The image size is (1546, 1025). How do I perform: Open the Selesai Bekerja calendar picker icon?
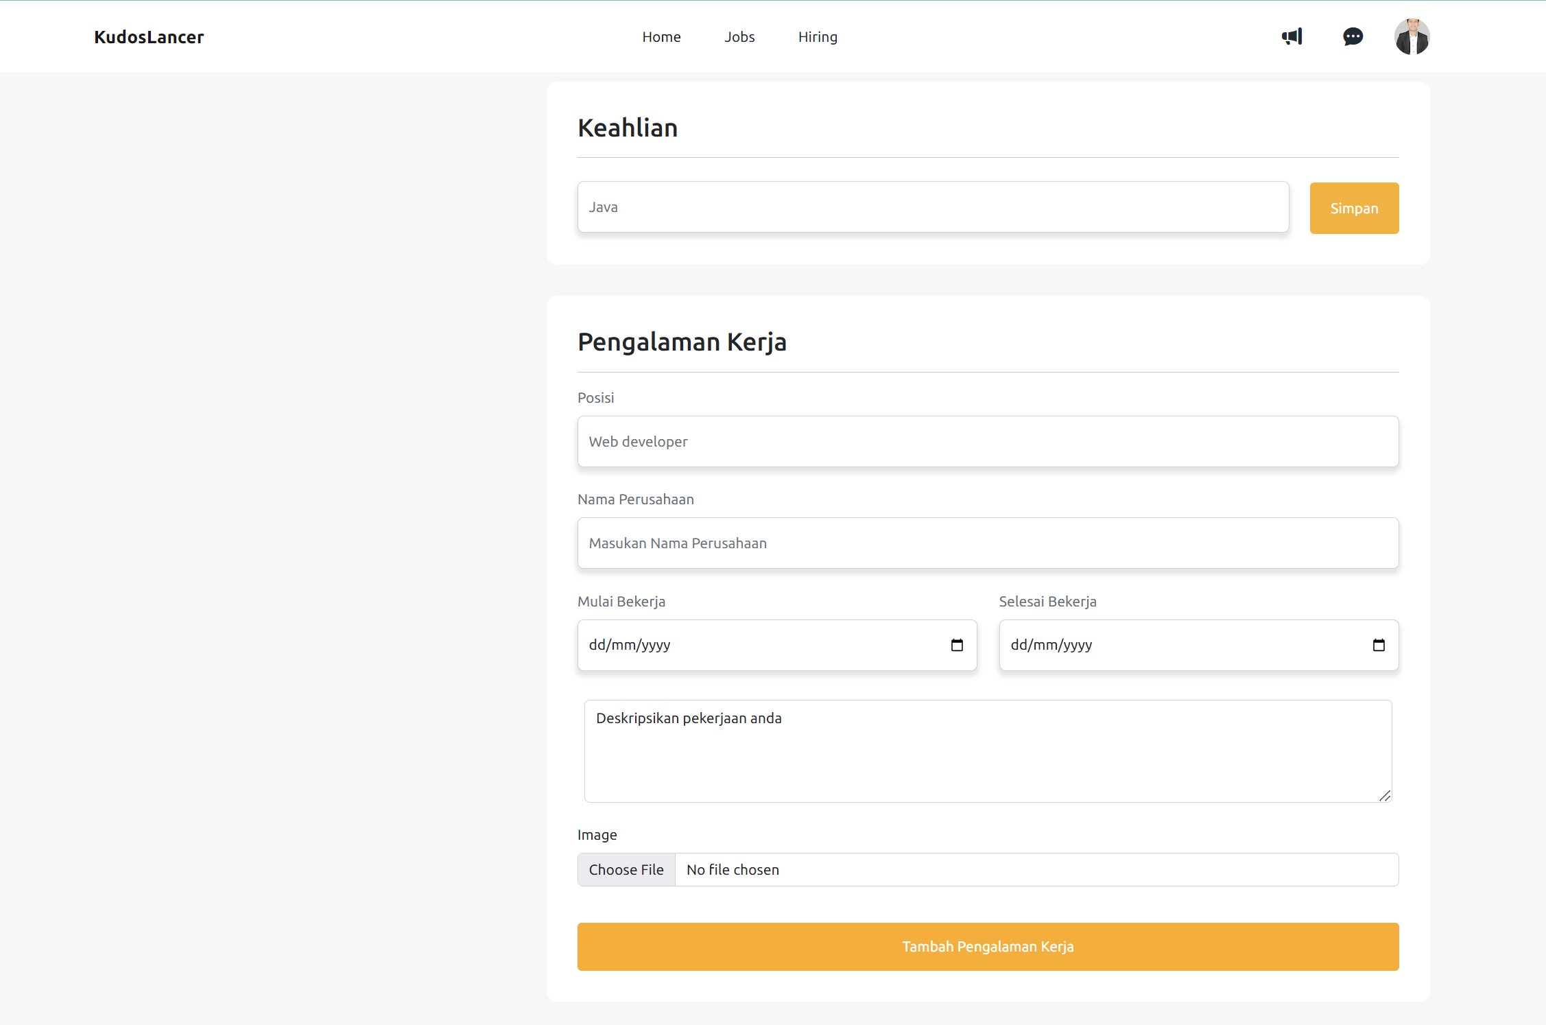tap(1379, 645)
